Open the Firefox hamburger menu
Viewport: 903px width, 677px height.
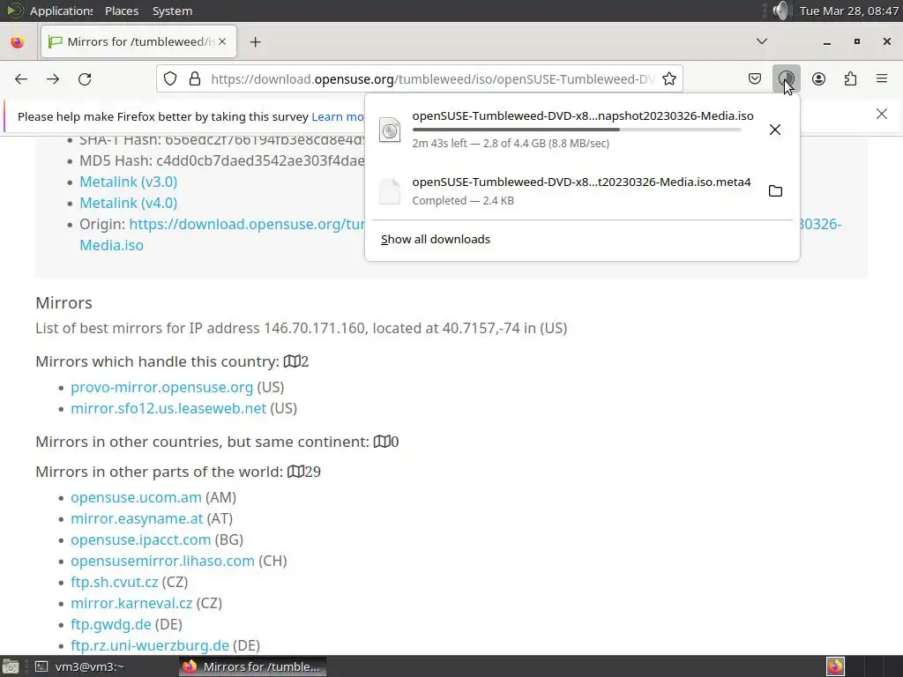pos(882,78)
